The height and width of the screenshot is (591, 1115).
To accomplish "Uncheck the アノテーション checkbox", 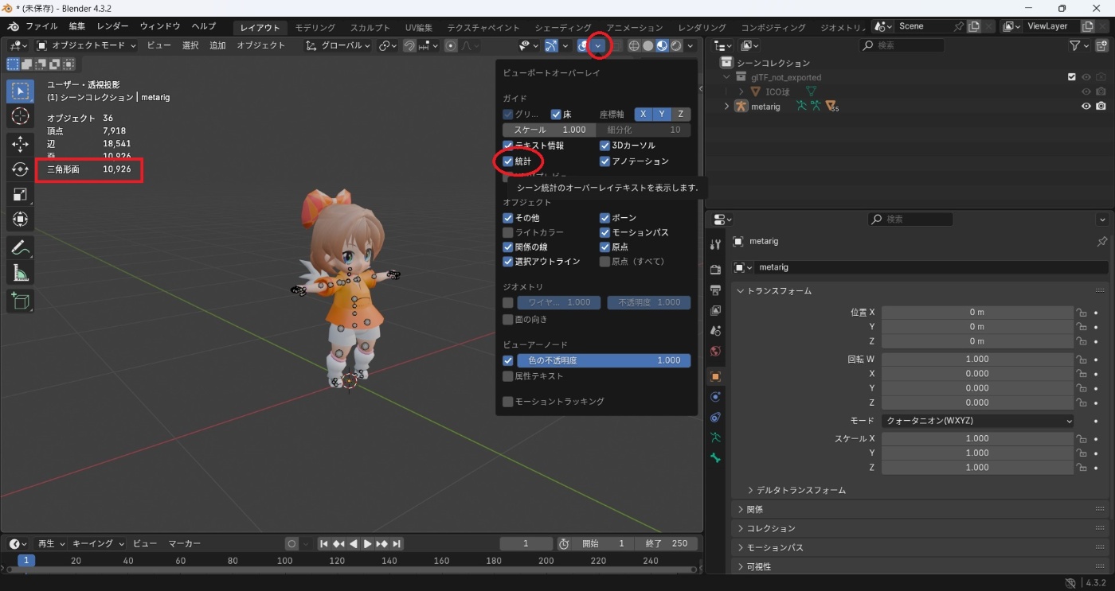I will click(x=604, y=161).
